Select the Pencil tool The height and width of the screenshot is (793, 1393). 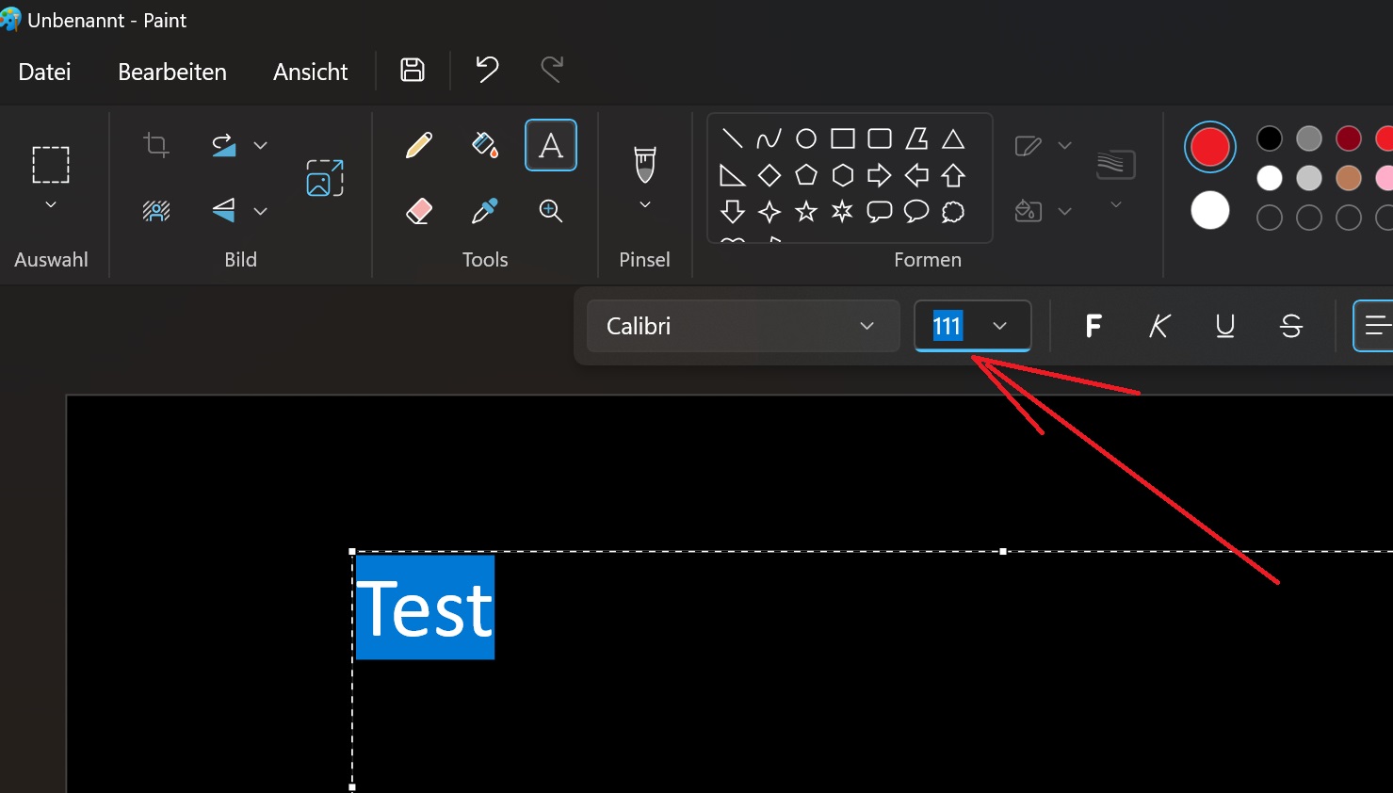419,145
